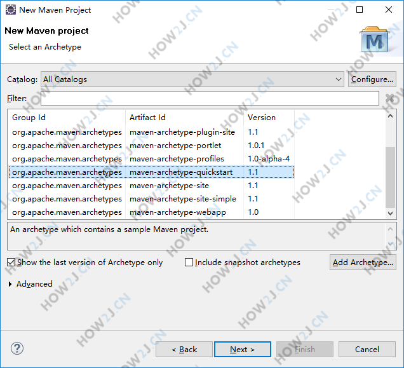This screenshot has width=404, height=368.
Task: Click version 1.0 of webapp archetype
Action: tap(253, 212)
